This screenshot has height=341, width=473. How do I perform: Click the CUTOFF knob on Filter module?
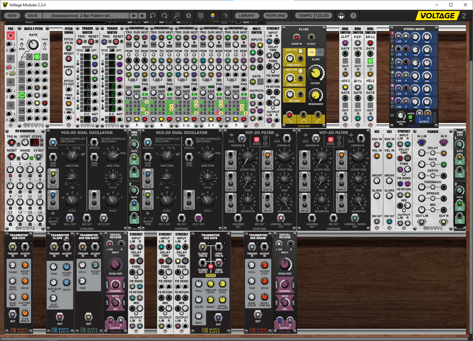pos(316,73)
